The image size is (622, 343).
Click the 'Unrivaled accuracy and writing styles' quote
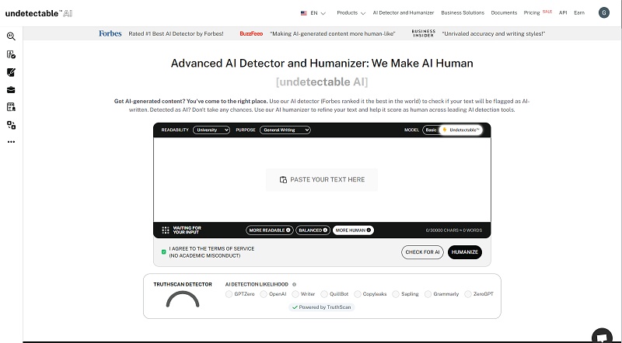pos(494,34)
